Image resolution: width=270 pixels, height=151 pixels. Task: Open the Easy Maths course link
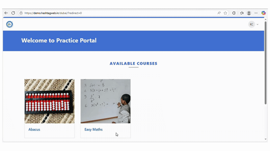[x=93, y=130]
